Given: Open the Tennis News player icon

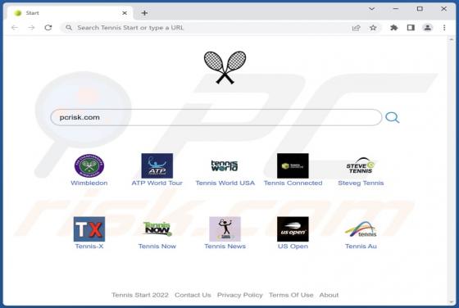Looking at the screenshot, I should 225,229.
